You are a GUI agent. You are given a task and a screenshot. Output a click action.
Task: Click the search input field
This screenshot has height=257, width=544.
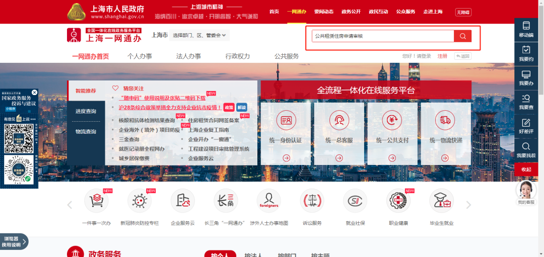[x=383, y=36]
